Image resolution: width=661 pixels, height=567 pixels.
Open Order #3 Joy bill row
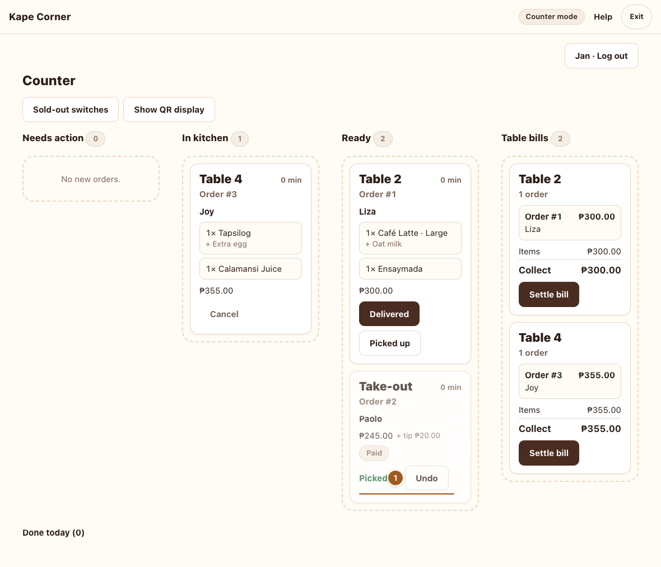coord(570,381)
